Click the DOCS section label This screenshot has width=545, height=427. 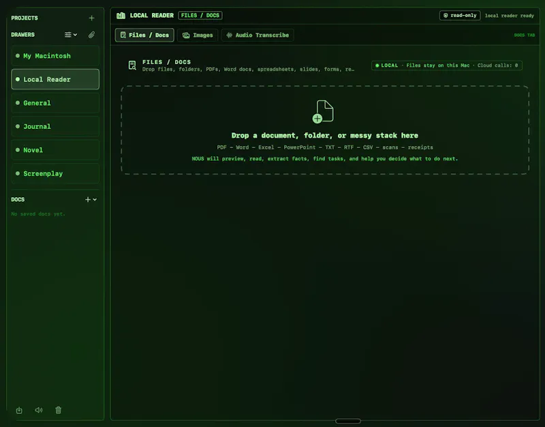coord(18,199)
